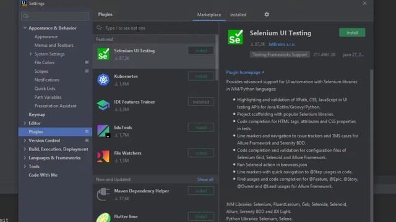Click the plugin list vertical scrollbar

tap(217, 57)
